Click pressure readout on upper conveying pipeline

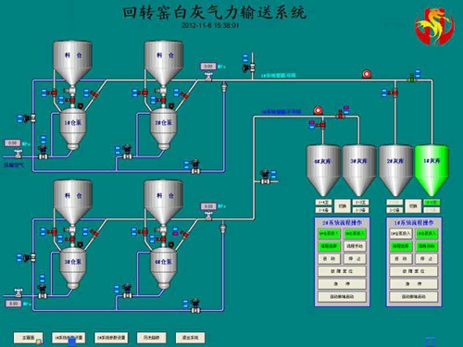tap(208, 67)
